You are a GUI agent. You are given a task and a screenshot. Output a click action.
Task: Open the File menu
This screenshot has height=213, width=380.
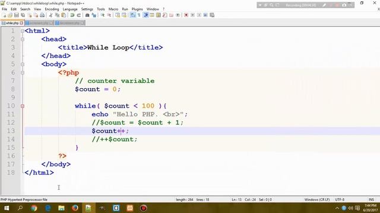click(x=4, y=9)
